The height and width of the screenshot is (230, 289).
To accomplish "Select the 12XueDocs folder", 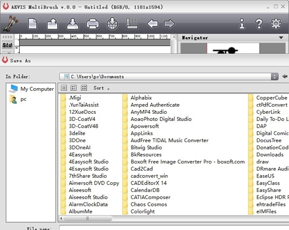I will tap(79, 112).
